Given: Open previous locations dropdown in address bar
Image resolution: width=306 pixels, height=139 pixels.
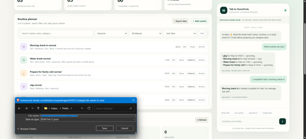Looking at the screenshot, I should [82, 108].
